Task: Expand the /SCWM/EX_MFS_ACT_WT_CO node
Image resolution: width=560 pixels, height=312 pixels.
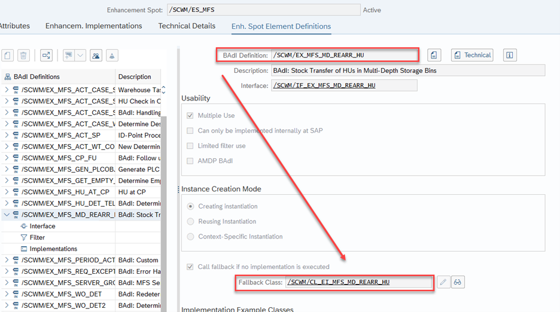Action: tap(7, 146)
